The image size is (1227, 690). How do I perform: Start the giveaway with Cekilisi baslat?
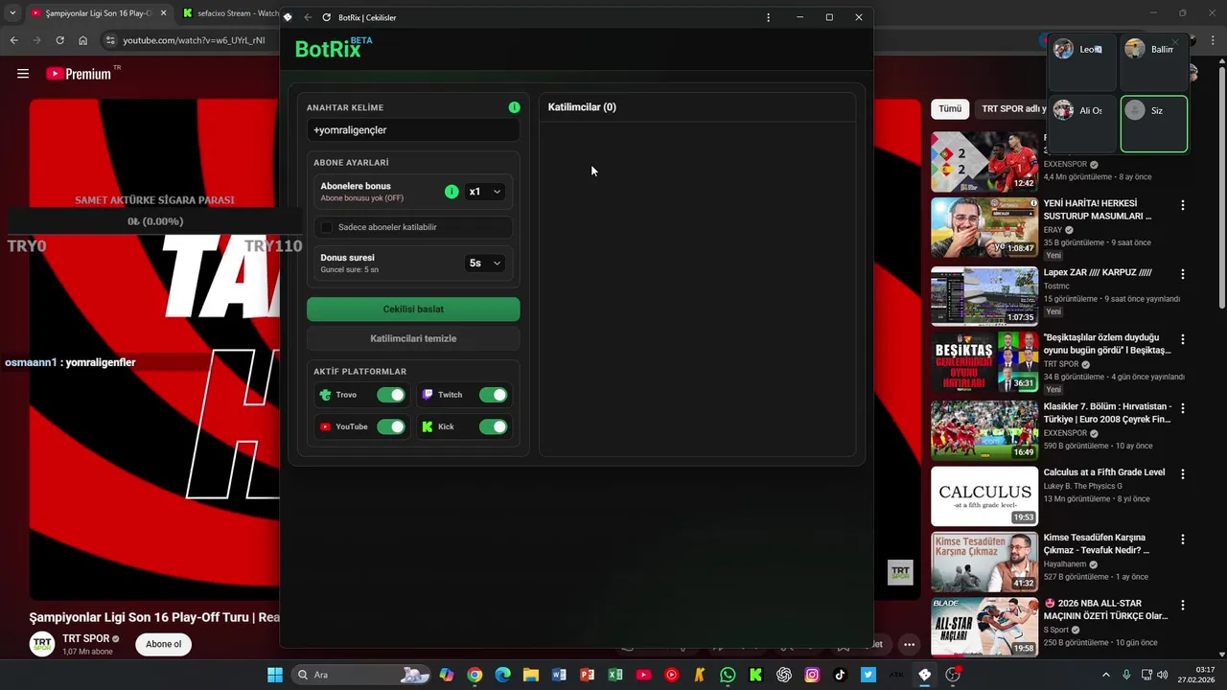pyautogui.click(x=413, y=309)
